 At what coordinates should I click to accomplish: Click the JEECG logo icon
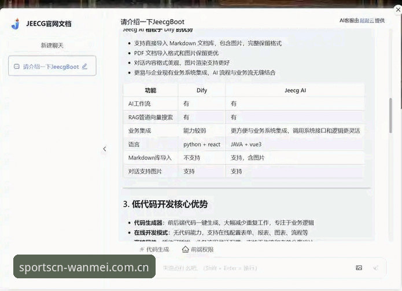tap(16, 24)
